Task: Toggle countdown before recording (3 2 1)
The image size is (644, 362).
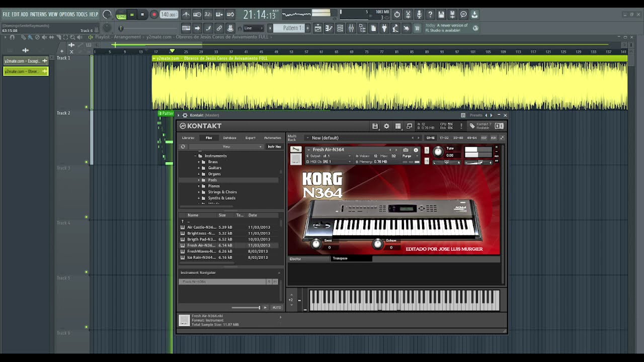Action: tap(208, 15)
